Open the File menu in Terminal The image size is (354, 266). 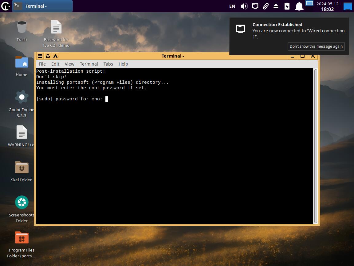pos(42,64)
